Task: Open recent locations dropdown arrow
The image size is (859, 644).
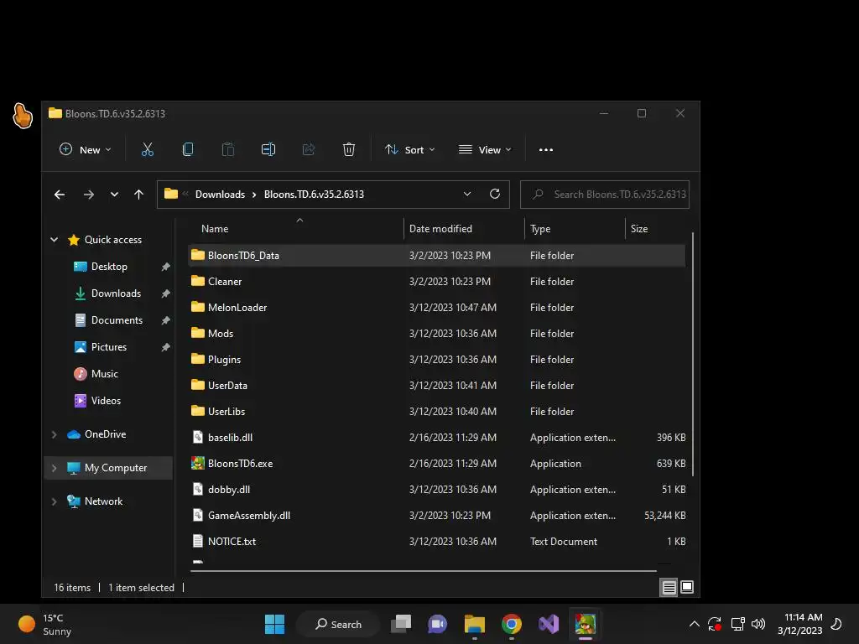Action: (114, 195)
